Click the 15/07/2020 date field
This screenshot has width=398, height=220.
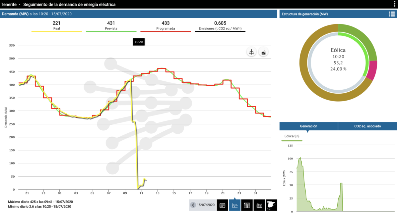point(206,205)
